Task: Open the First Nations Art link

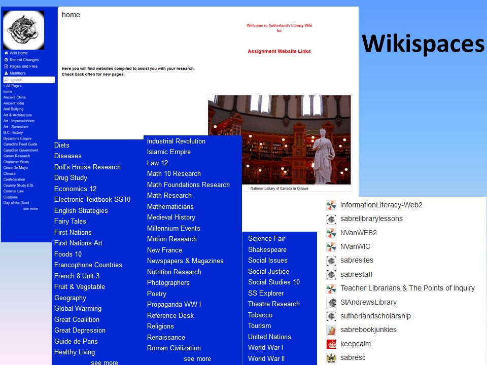Action: [x=78, y=243]
